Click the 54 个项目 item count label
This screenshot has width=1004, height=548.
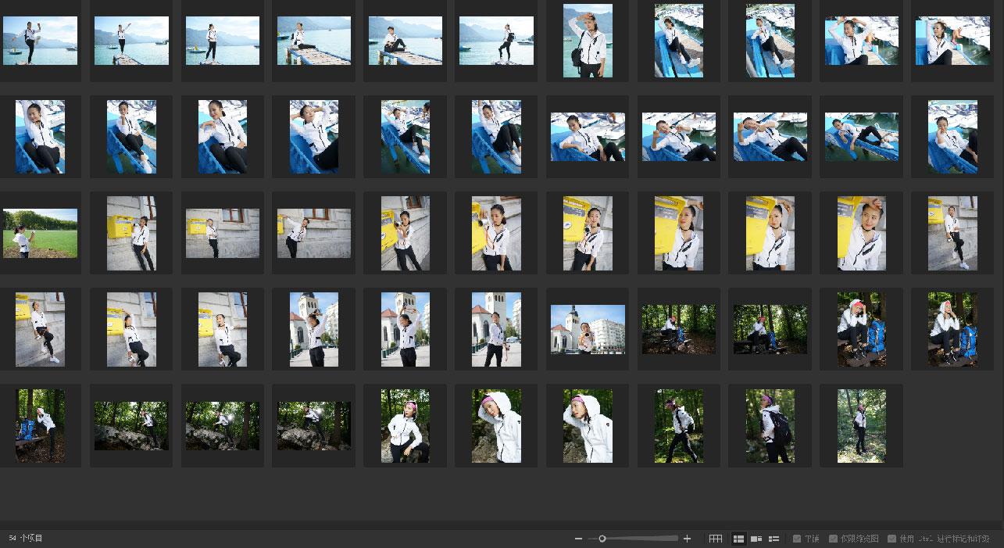[26, 539]
